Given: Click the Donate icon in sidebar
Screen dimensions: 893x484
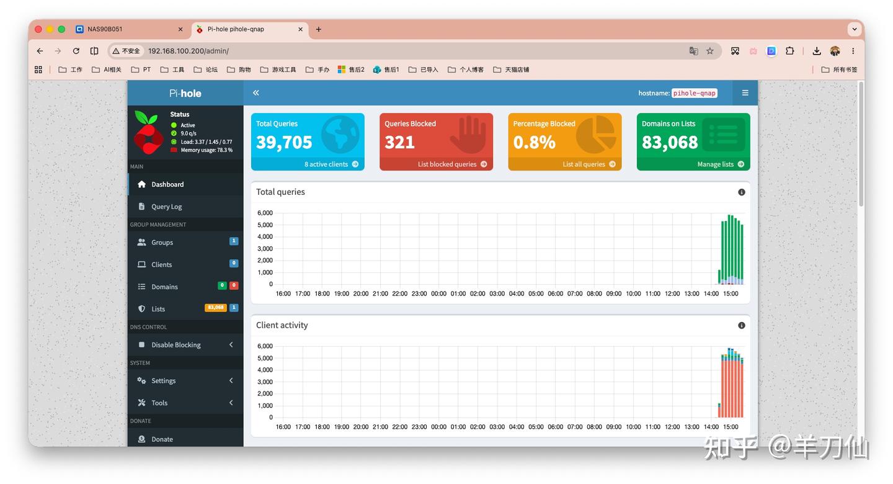Looking at the screenshot, I should tap(141, 439).
